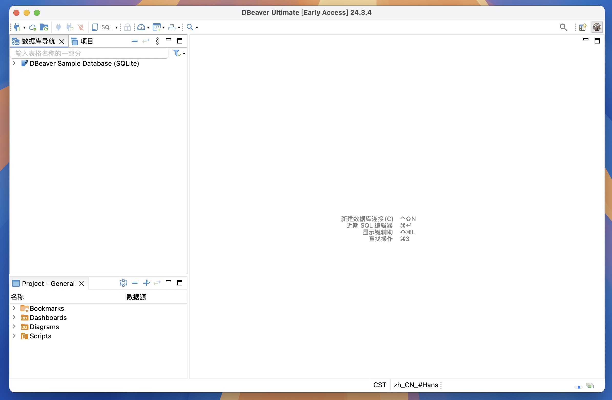Viewport: 612px width, 400px height.
Task: Expand the Dashboards folder
Action: [14, 317]
